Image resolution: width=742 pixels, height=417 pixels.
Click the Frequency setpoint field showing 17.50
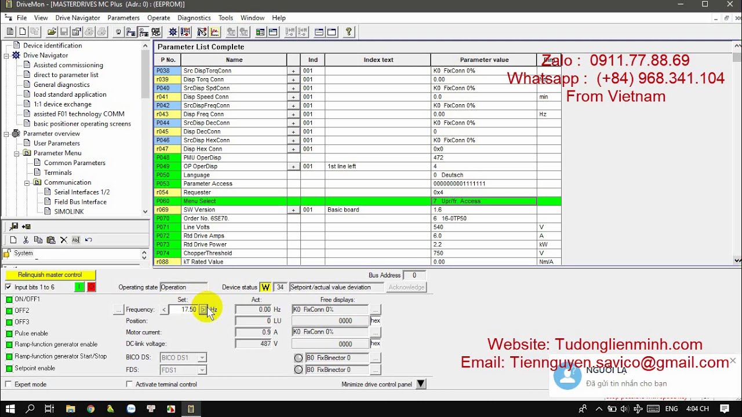184,310
